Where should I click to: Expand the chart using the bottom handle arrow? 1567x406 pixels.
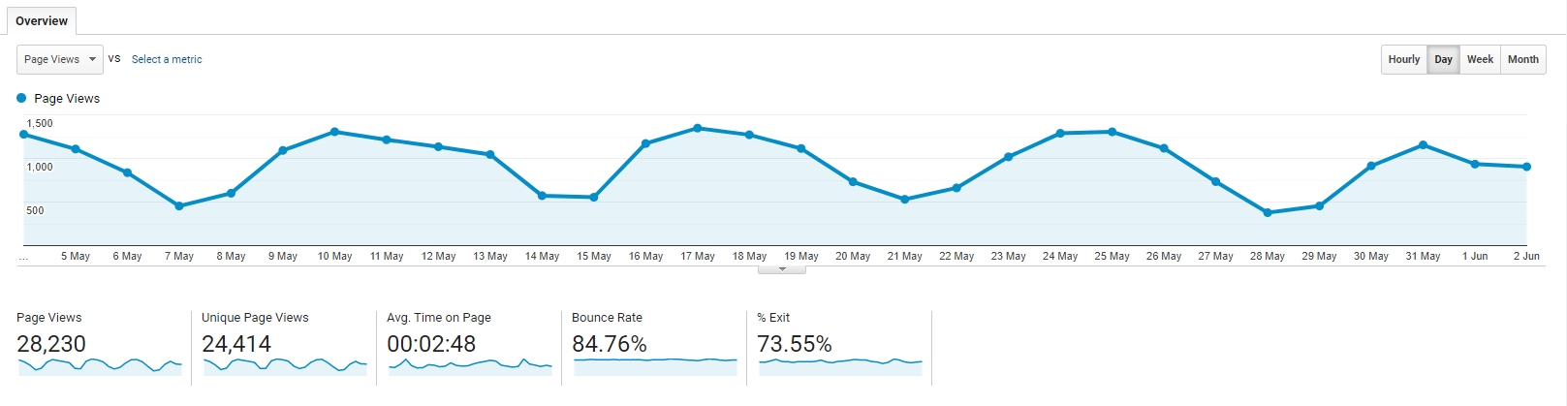click(x=782, y=269)
